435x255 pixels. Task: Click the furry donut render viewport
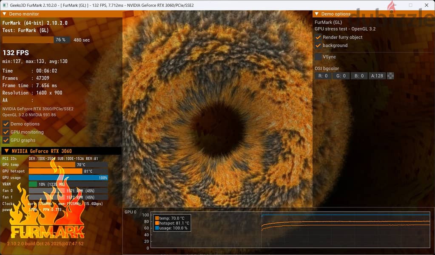click(218, 109)
